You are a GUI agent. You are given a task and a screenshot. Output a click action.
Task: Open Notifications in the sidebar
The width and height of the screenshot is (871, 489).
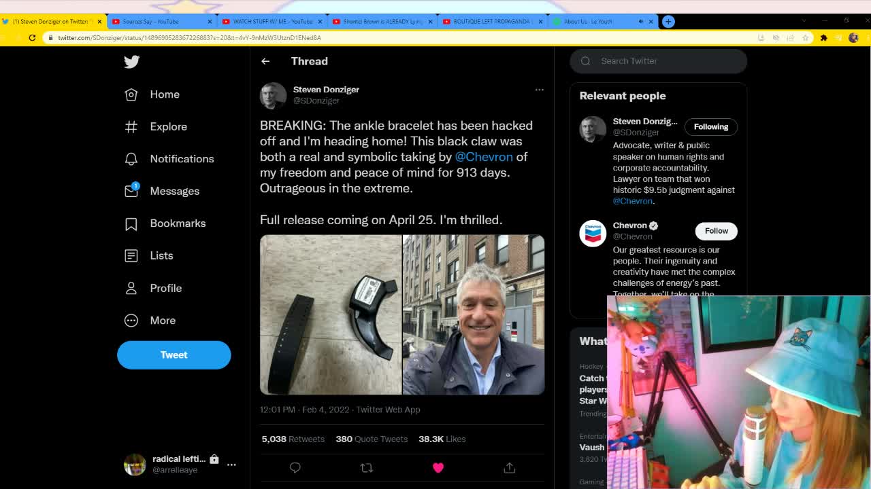click(169, 159)
